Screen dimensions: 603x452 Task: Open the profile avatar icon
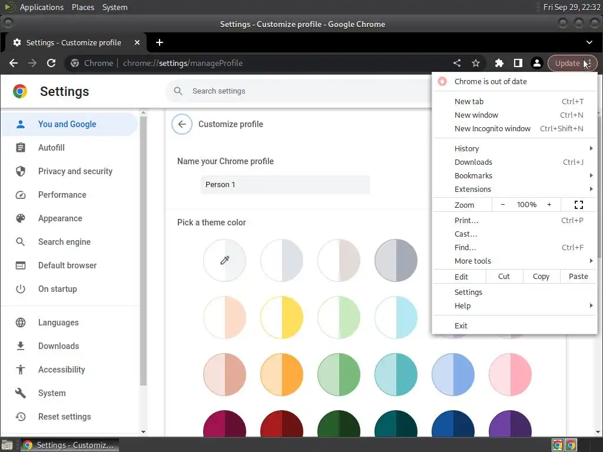pyautogui.click(x=537, y=63)
